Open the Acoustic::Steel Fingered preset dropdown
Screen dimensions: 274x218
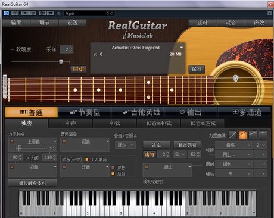click(182, 48)
